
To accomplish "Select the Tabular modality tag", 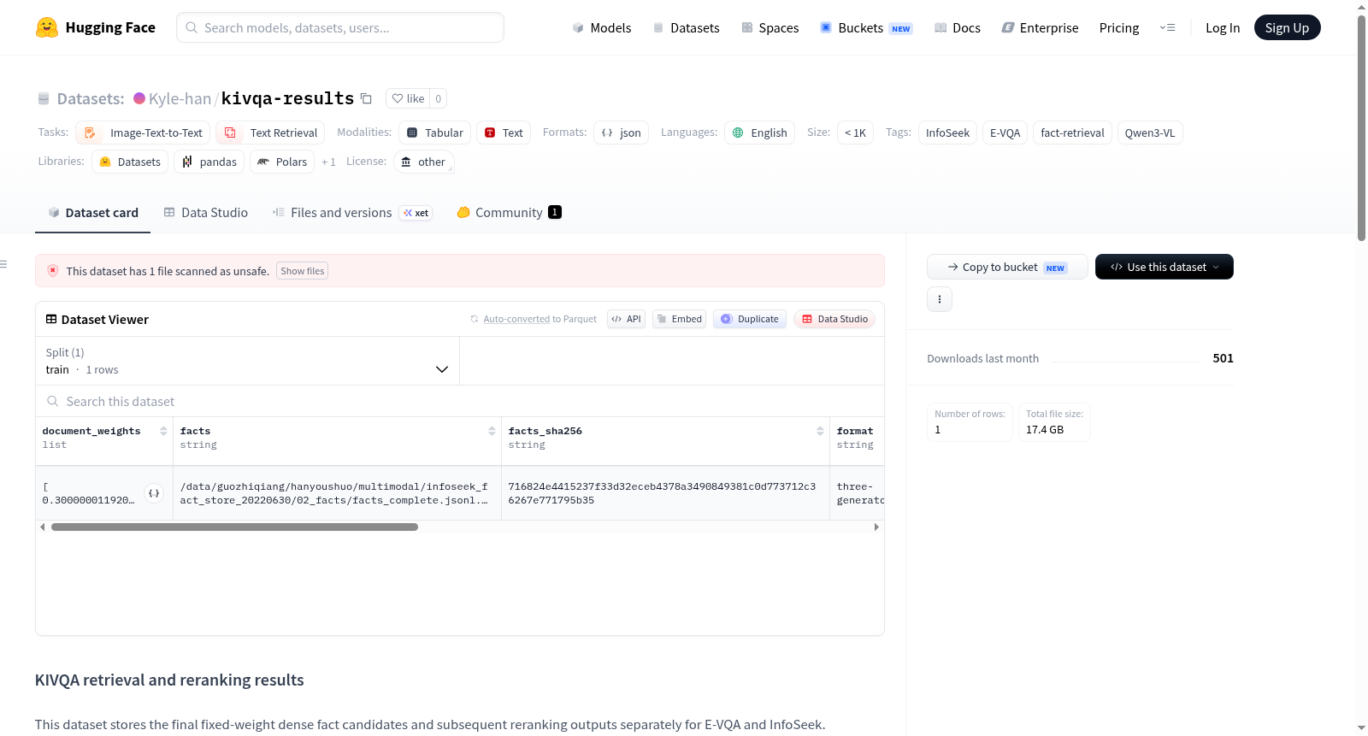I will click(434, 132).
